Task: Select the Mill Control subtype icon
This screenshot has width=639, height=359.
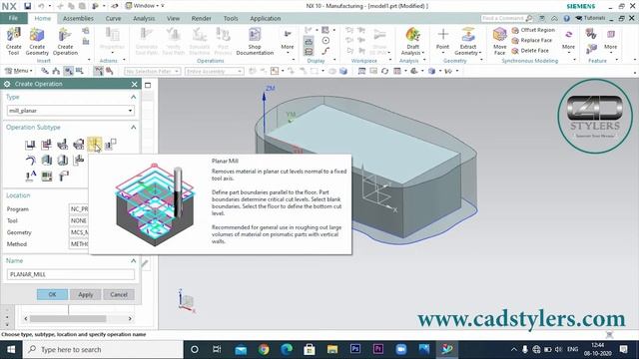Action: point(47,176)
